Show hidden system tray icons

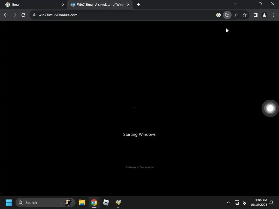[228, 202]
